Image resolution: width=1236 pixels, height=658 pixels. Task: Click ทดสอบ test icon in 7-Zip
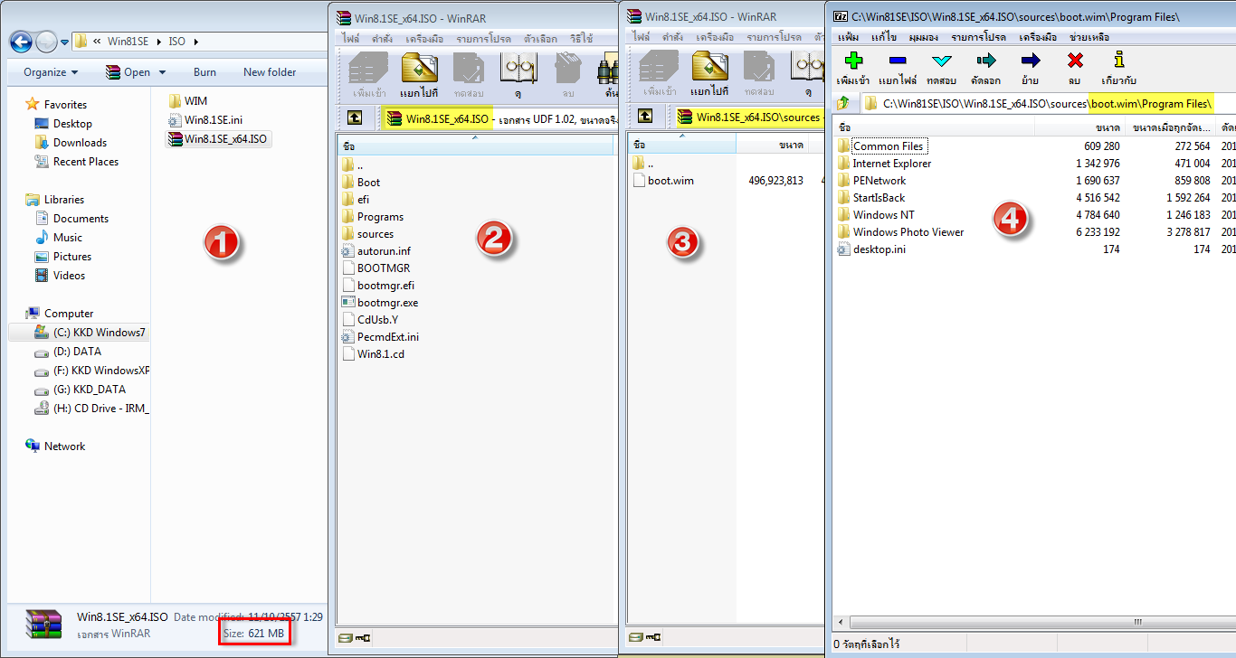pyautogui.click(x=941, y=69)
